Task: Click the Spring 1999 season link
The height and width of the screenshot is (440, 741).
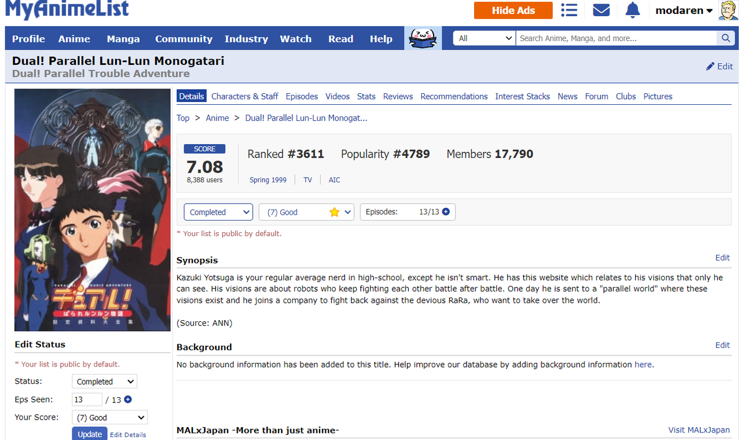Action: coord(268,180)
